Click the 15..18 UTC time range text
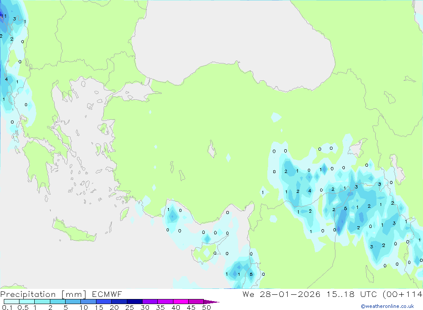423x310 pixels. [x=352, y=294]
